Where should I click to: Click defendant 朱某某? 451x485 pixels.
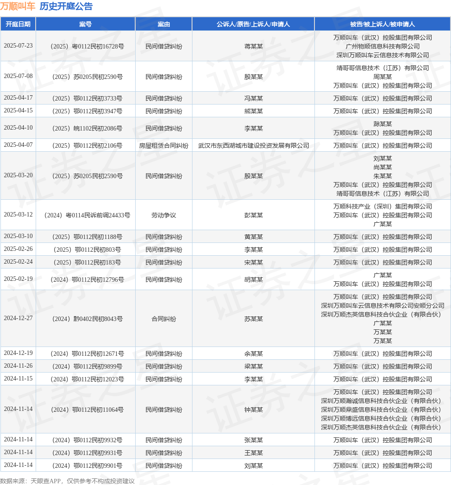click(x=383, y=176)
